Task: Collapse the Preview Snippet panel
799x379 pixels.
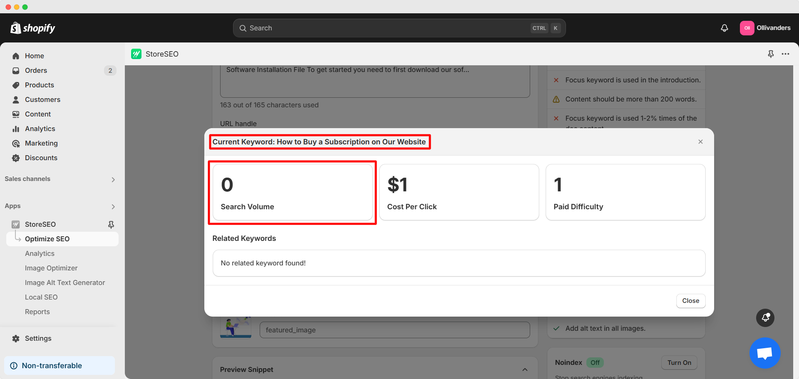Action: click(524, 369)
